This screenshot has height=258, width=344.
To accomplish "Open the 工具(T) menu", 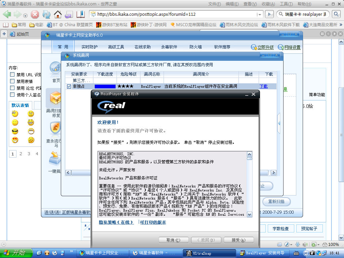I will pos(286,4).
